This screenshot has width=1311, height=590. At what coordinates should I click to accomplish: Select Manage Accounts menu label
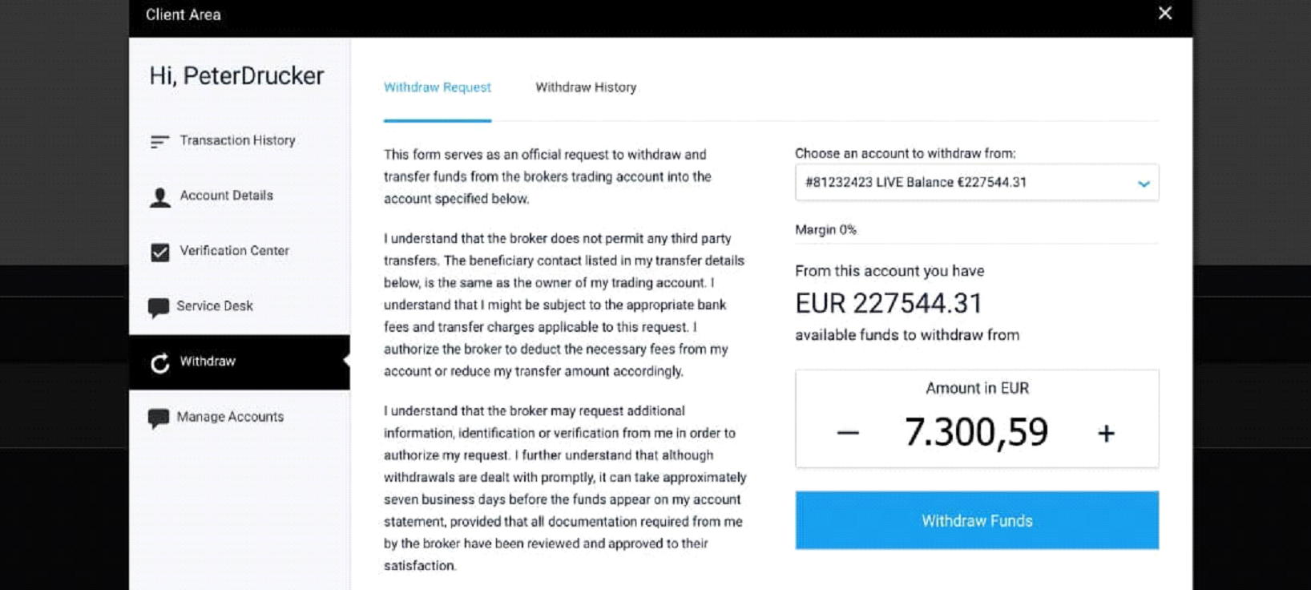(230, 417)
